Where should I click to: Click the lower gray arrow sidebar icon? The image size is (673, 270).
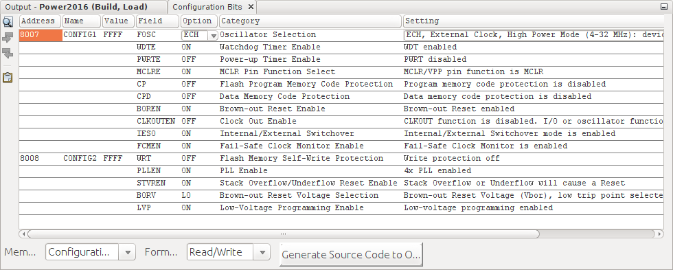coord(8,53)
